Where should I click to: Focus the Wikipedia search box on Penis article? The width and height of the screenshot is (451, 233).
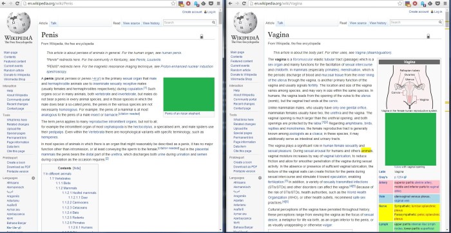coord(187,22)
